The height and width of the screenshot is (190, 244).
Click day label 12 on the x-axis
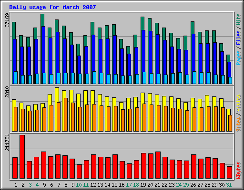(93, 185)
